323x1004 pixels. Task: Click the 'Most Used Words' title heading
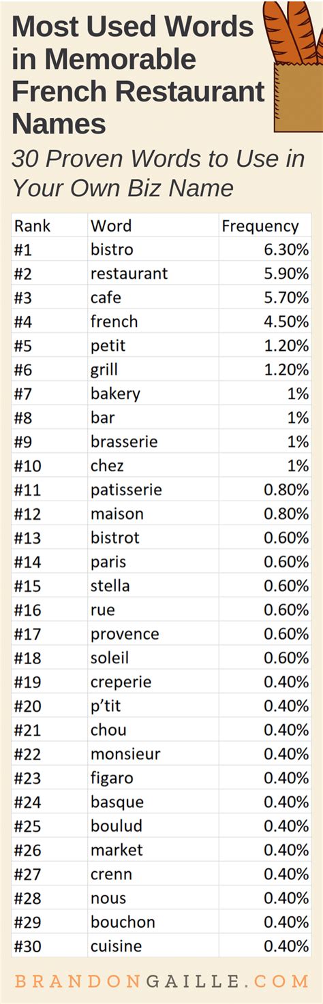click(x=133, y=27)
